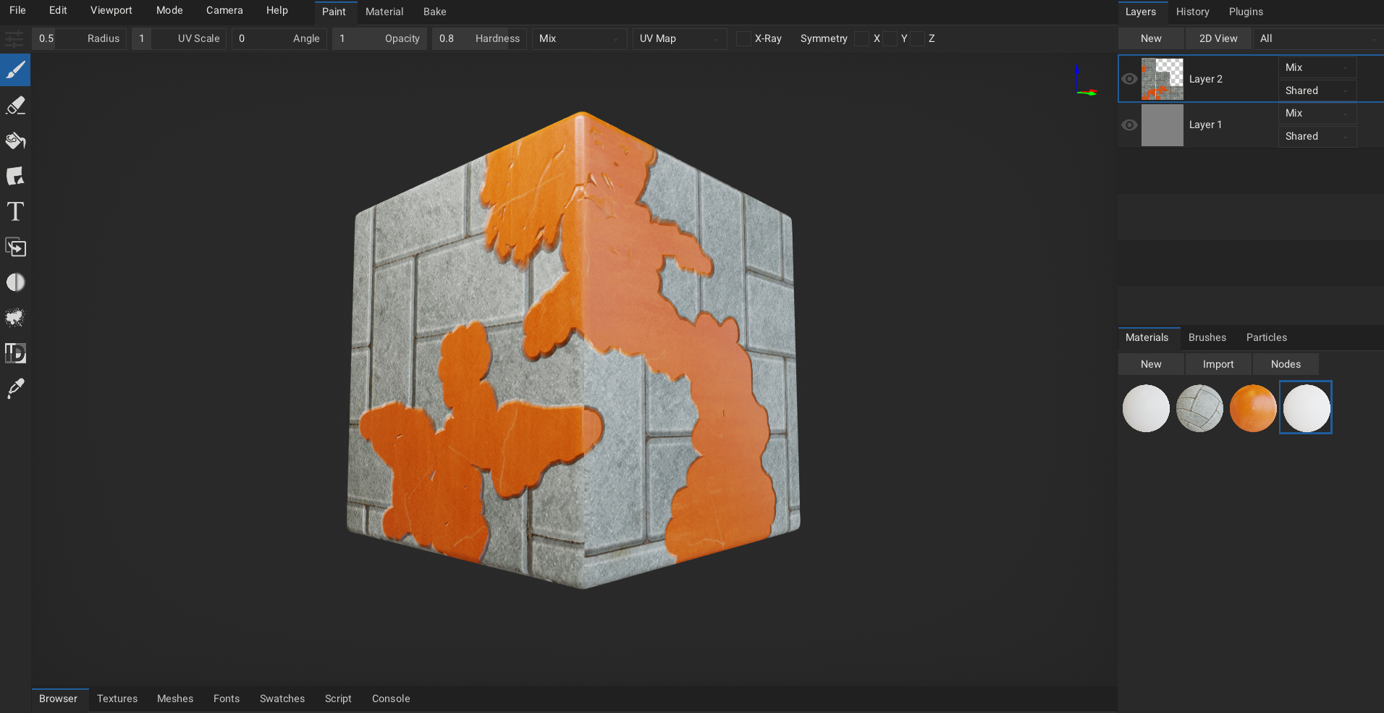Import a material
Viewport: 1384px width, 713px height.
point(1218,364)
